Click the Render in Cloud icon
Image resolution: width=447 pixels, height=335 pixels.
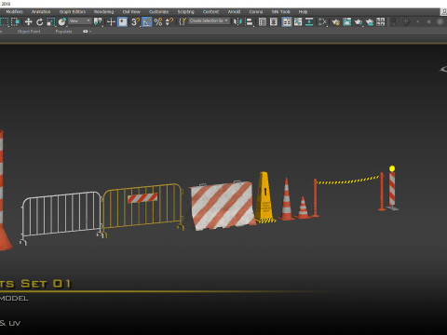[x=370, y=21]
